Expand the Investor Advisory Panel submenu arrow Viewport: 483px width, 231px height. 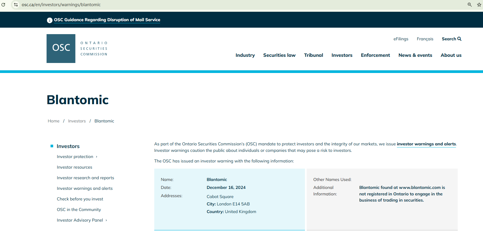[x=106, y=220]
